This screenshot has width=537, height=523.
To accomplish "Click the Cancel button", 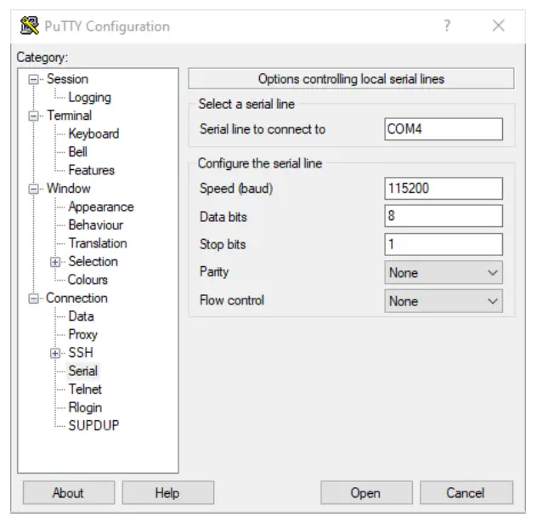I will pos(465,493).
